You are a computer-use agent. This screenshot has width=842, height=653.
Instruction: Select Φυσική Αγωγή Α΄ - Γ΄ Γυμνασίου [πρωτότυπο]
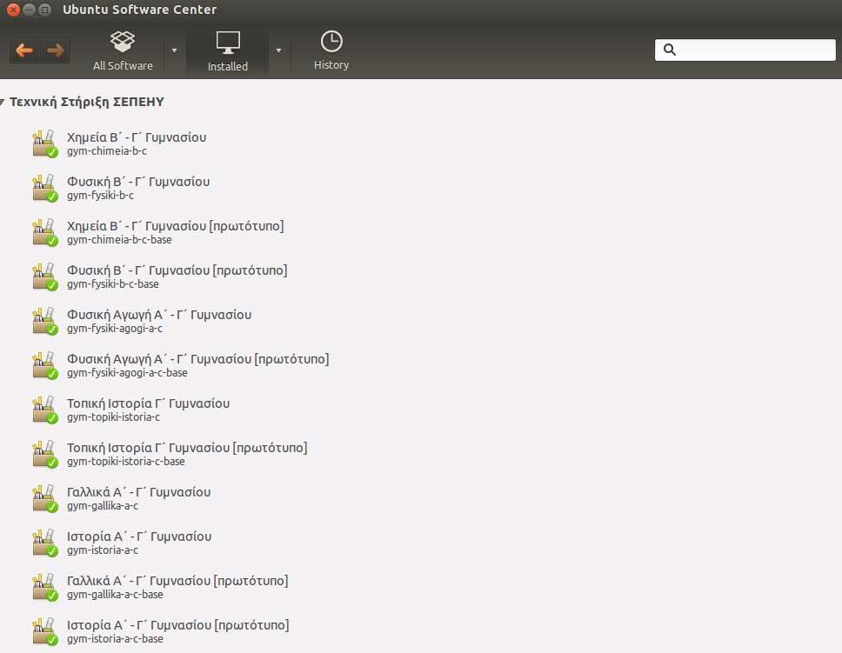(198, 359)
